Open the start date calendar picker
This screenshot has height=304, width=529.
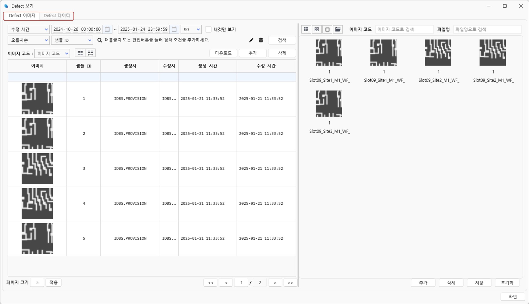(107, 29)
